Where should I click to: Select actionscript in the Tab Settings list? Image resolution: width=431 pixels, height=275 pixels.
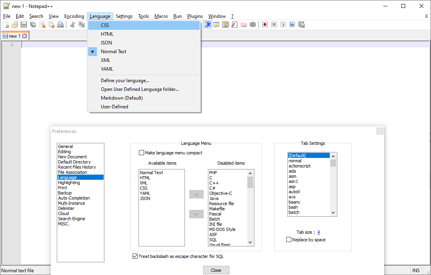309,166
